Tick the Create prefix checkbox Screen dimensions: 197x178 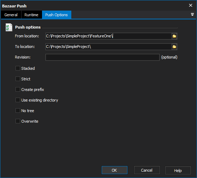18,90
